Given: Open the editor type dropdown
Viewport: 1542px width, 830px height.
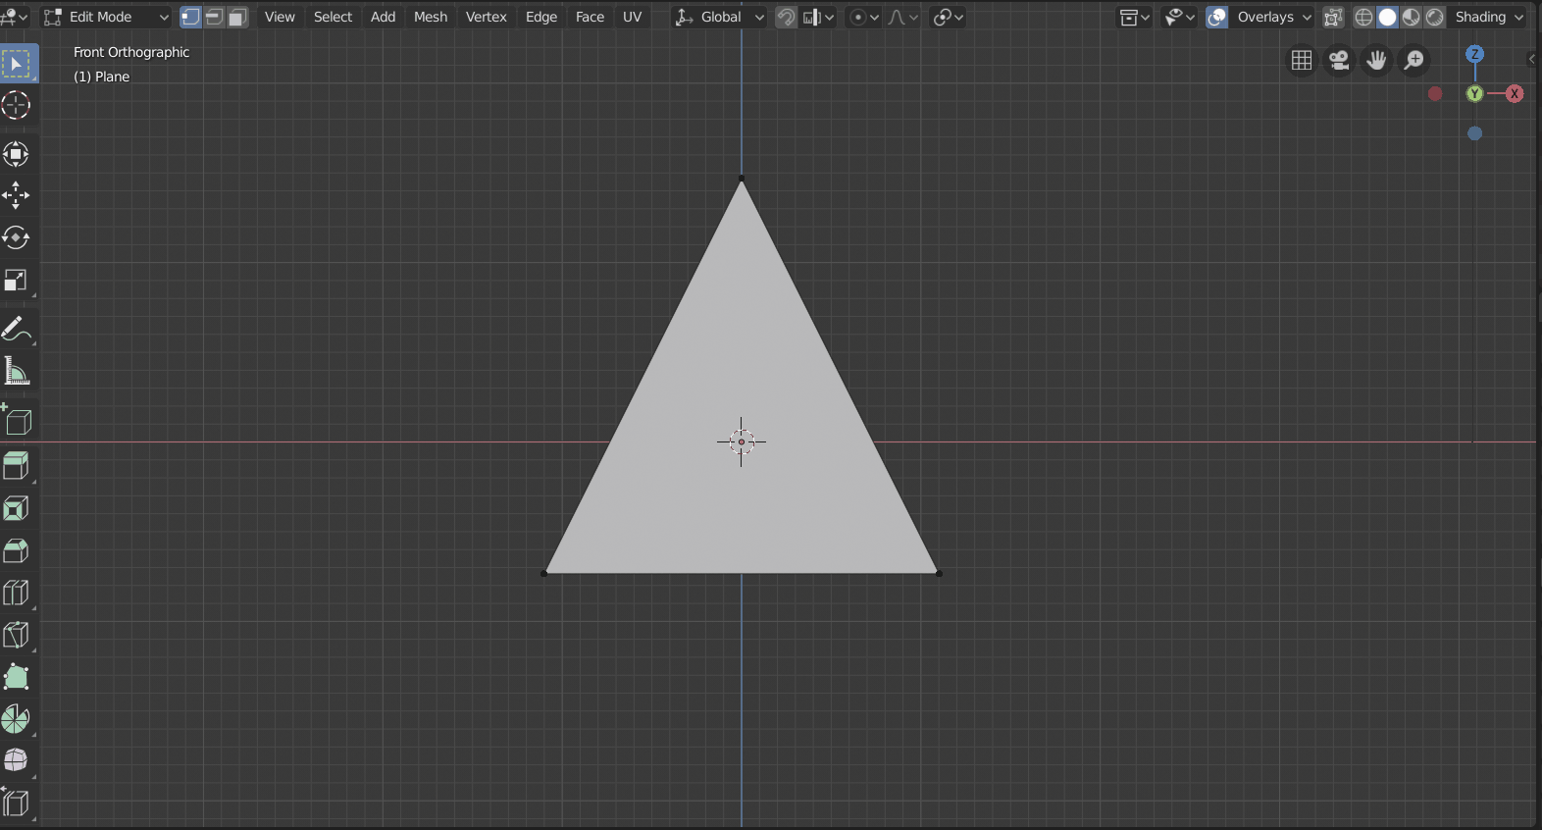Looking at the screenshot, I should click(x=15, y=17).
